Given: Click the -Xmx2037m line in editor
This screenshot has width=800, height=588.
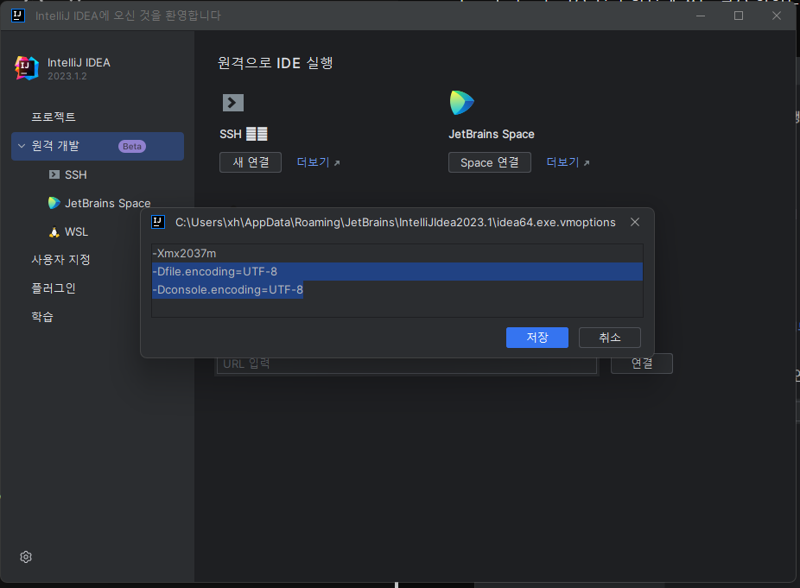Looking at the screenshot, I should tap(397, 253).
